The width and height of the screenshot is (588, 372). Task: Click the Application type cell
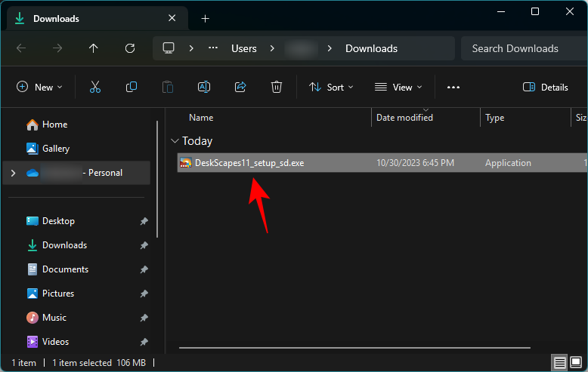tap(508, 163)
